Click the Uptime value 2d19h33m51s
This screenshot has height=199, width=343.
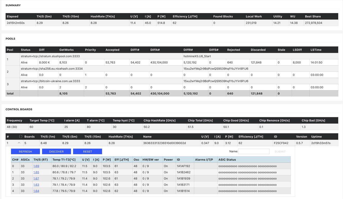[321, 143]
